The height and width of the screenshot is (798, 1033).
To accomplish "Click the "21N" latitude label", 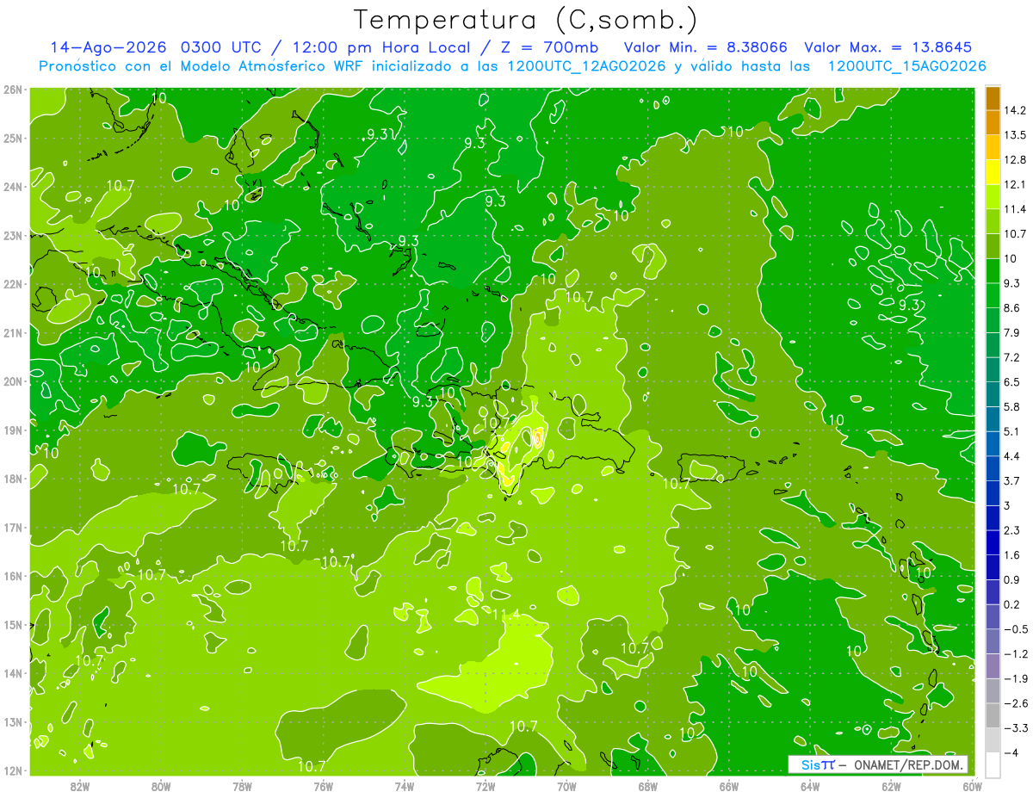I will [x=15, y=332].
